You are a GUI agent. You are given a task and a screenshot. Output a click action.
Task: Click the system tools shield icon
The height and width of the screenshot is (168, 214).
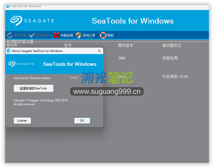point(78,35)
